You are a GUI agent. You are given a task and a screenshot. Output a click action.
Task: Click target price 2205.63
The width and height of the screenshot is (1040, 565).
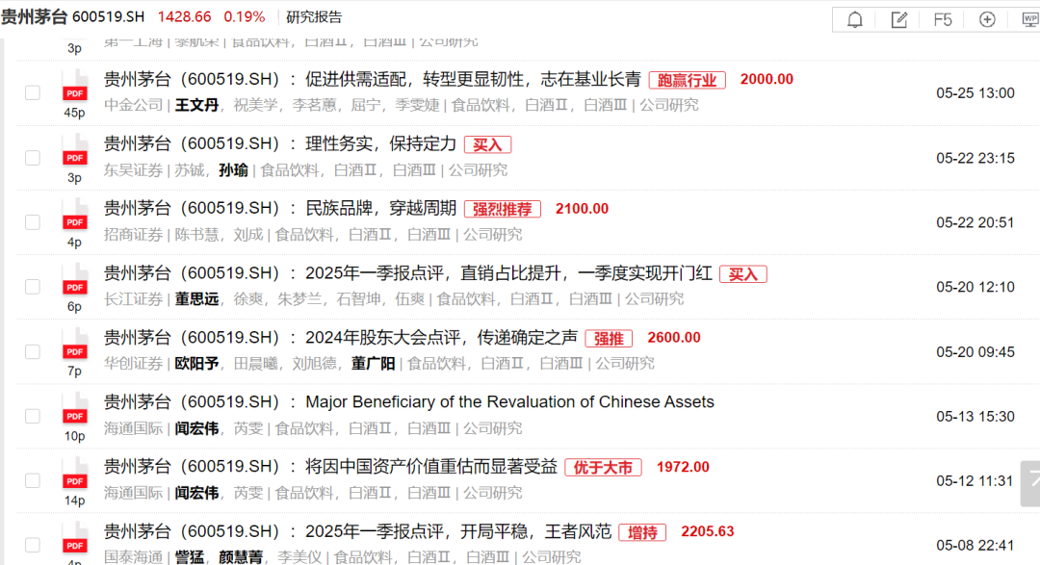[708, 532]
